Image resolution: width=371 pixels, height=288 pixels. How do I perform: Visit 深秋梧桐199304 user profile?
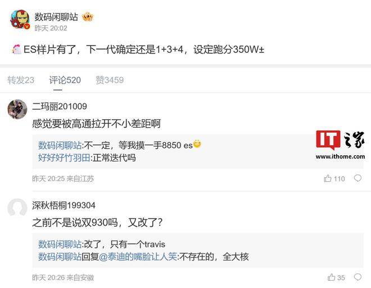64,205
